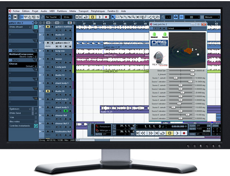
Task: Toggle Cycle loop in the top toolbar
Action: pyautogui.click(x=85, y=17)
